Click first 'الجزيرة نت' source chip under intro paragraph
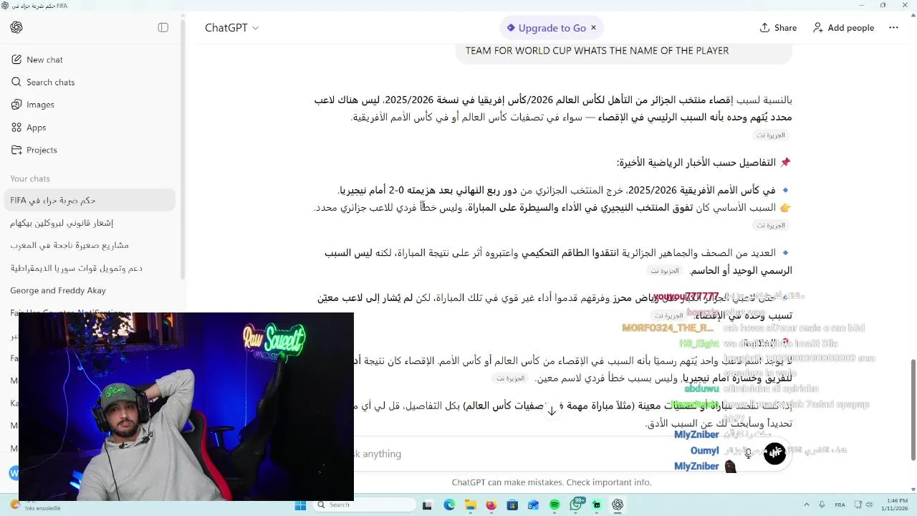 pyautogui.click(x=772, y=135)
